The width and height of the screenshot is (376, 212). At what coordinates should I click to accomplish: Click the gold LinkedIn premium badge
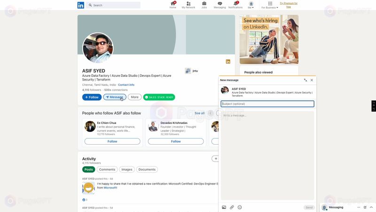point(228,62)
